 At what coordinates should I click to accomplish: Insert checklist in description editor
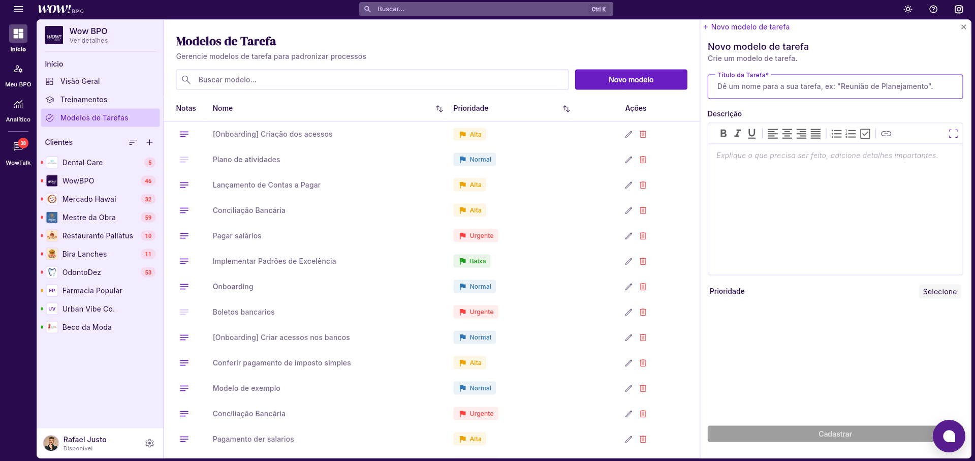tap(865, 134)
